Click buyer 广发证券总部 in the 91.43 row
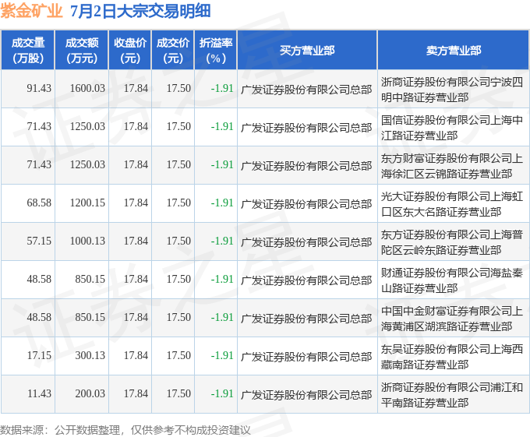This screenshot has height=437, width=530. [x=306, y=90]
